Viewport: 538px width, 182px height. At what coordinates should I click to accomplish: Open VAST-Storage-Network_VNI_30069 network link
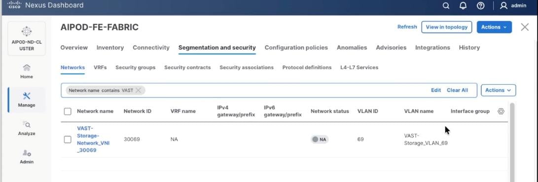93,139
